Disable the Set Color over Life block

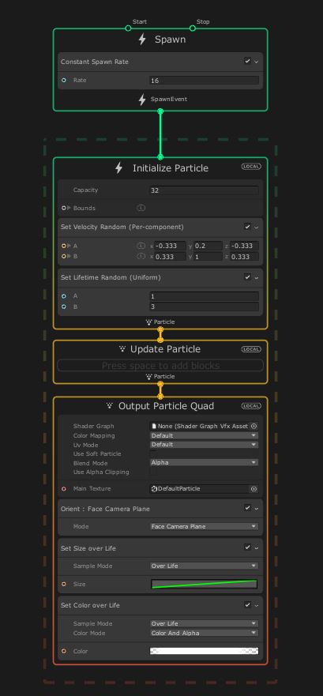coord(247,604)
